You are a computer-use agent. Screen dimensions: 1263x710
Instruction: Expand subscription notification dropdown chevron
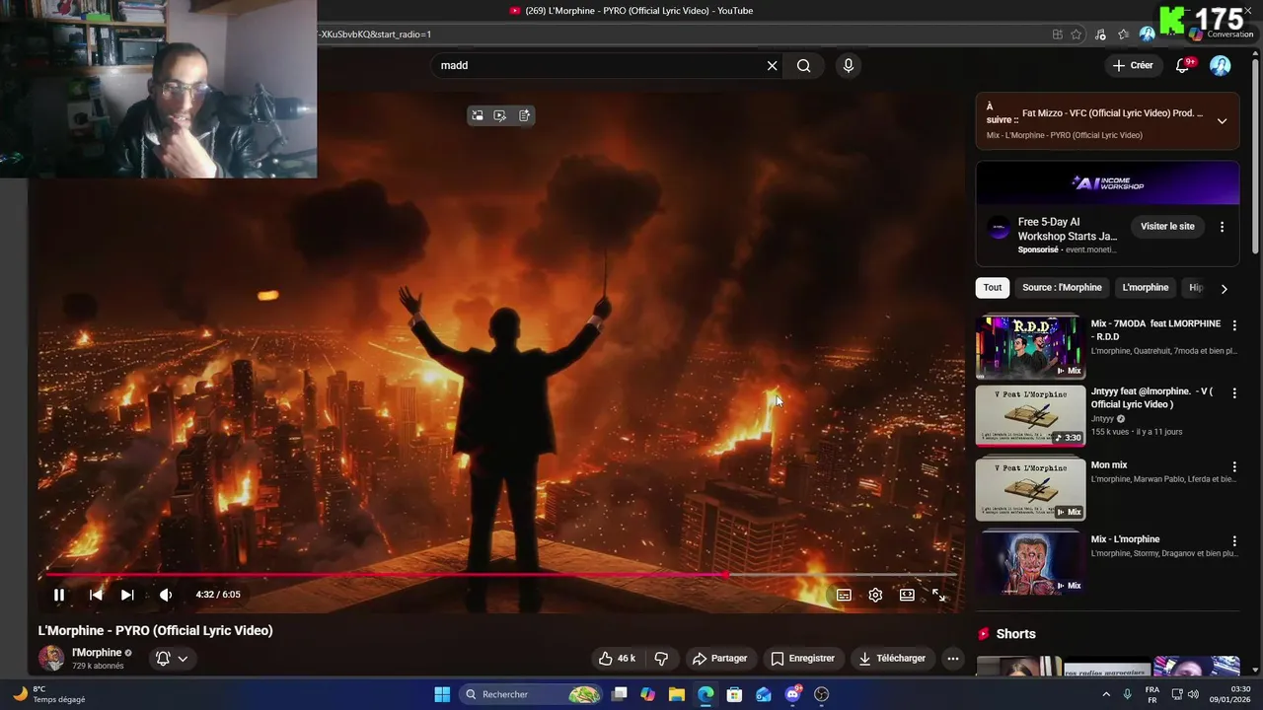[x=183, y=659]
